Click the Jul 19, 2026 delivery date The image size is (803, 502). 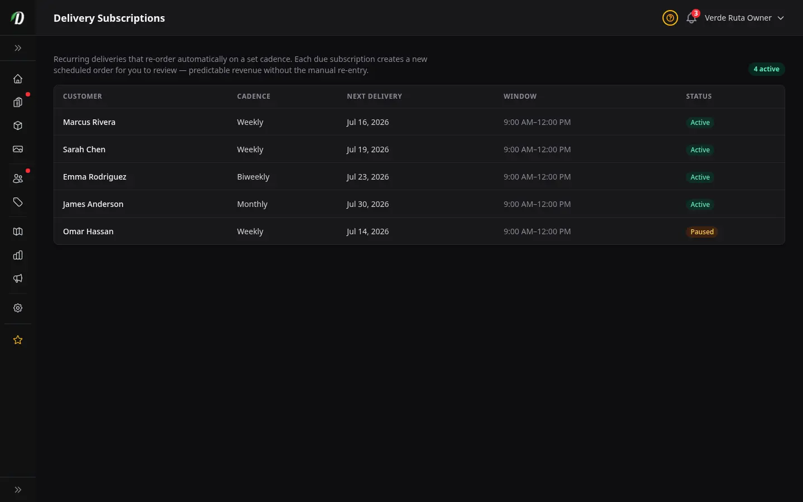pyautogui.click(x=367, y=149)
